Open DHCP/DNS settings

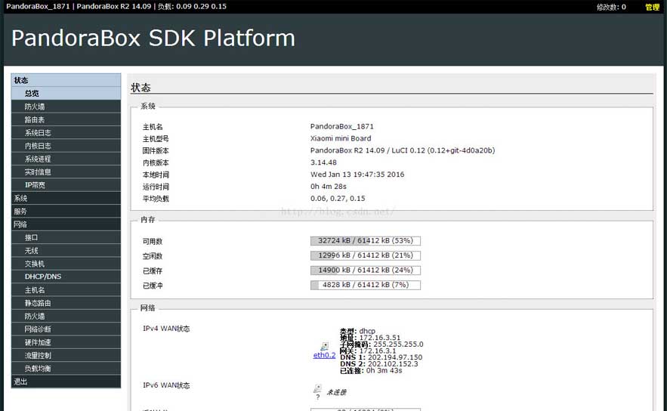(66, 277)
